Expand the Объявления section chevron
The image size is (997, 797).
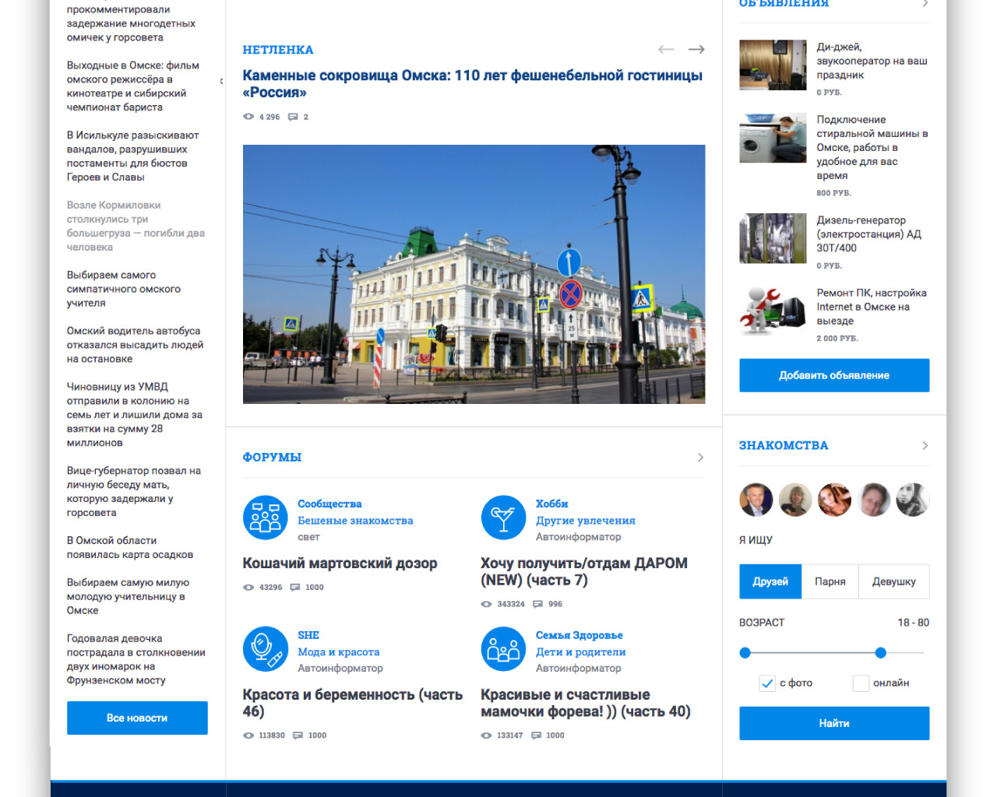(925, 4)
